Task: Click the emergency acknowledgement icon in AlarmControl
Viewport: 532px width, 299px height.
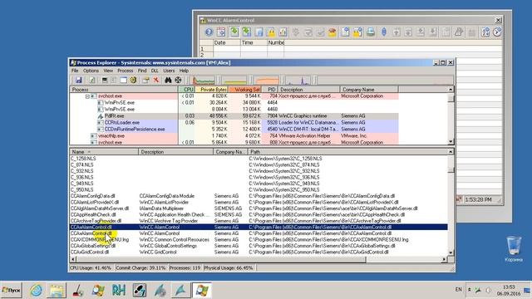Action: tap(332, 32)
